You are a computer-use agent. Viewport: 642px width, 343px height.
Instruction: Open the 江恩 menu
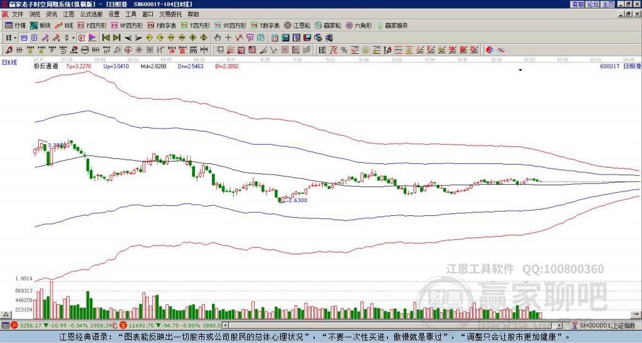tap(68, 14)
